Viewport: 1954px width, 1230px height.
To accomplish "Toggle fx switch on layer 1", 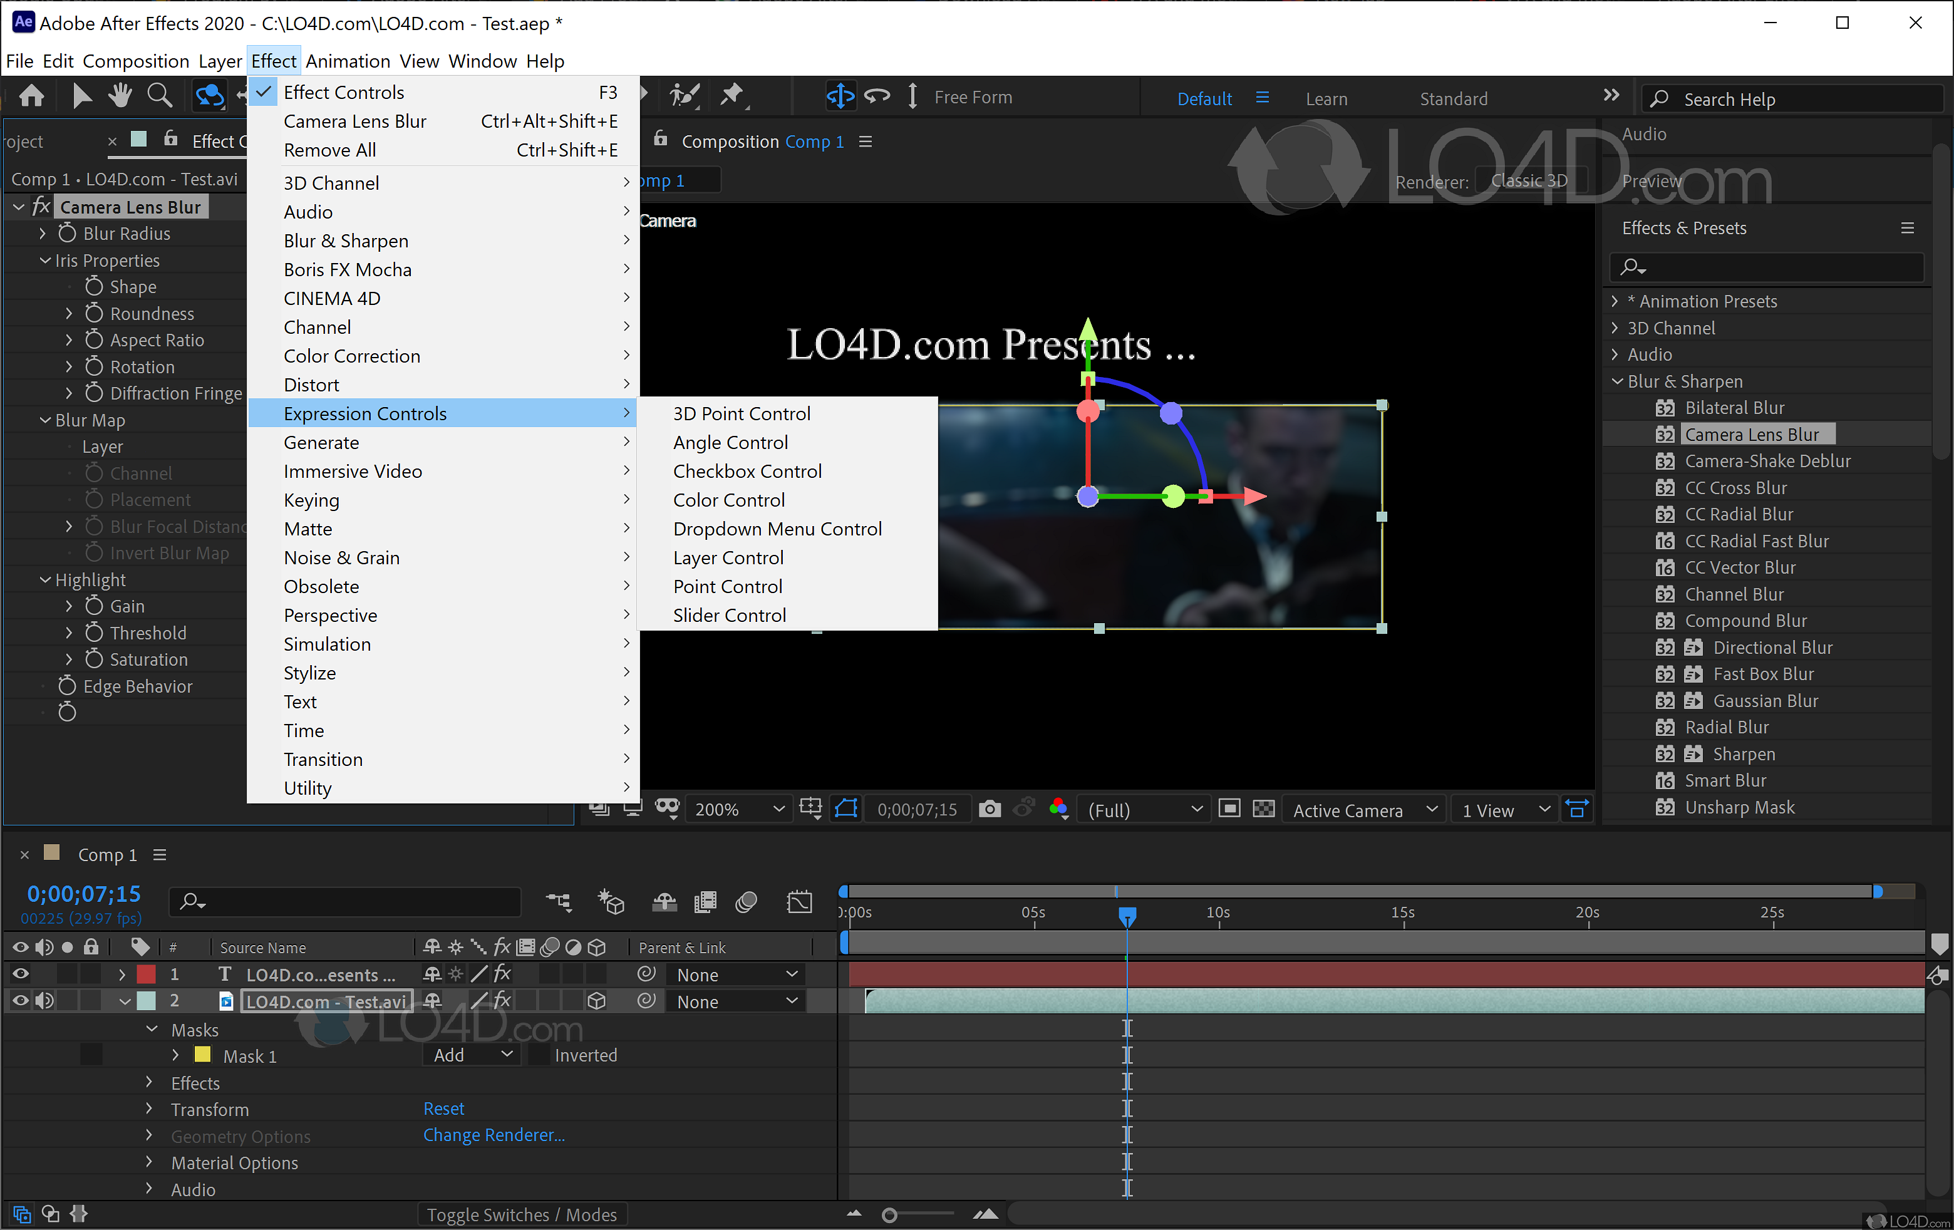I will pyautogui.click(x=502, y=974).
